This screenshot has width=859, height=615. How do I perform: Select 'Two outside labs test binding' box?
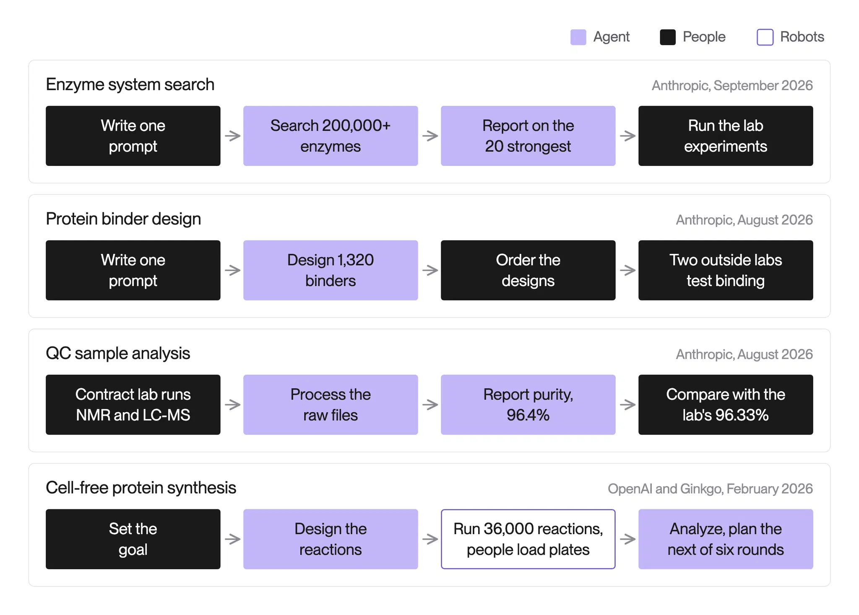click(726, 270)
